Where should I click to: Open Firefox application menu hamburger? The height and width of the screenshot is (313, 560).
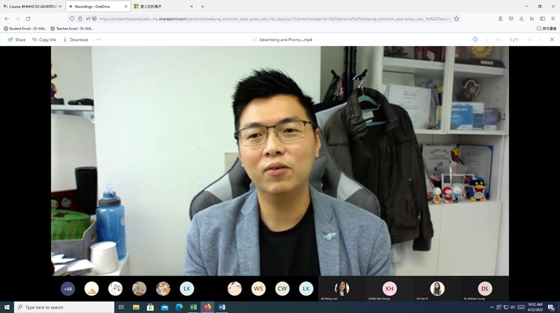point(553,18)
